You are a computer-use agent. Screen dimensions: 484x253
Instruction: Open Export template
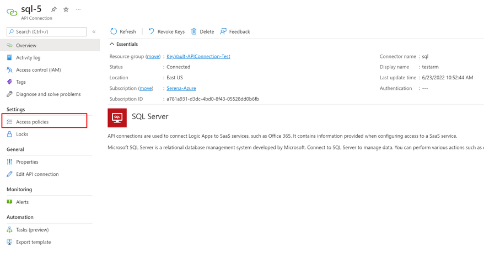point(33,242)
